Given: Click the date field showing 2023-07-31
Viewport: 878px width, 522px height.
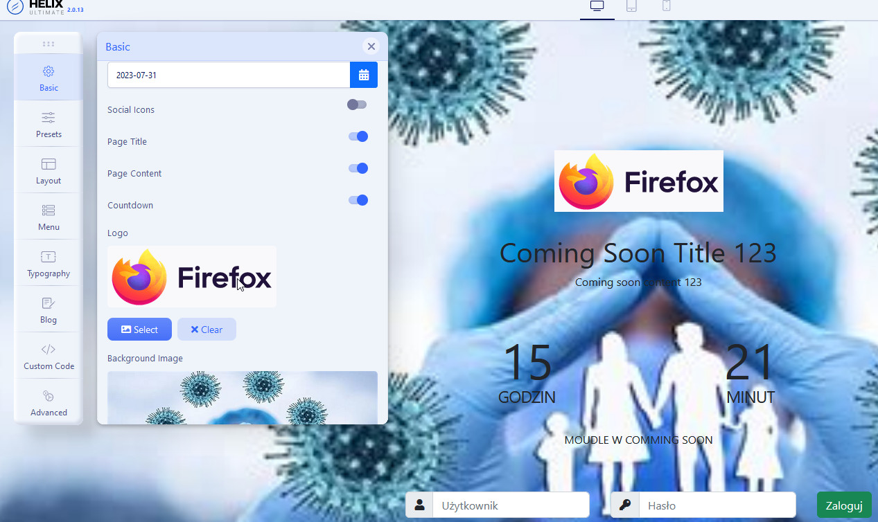Looking at the screenshot, I should tap(229, 75).
